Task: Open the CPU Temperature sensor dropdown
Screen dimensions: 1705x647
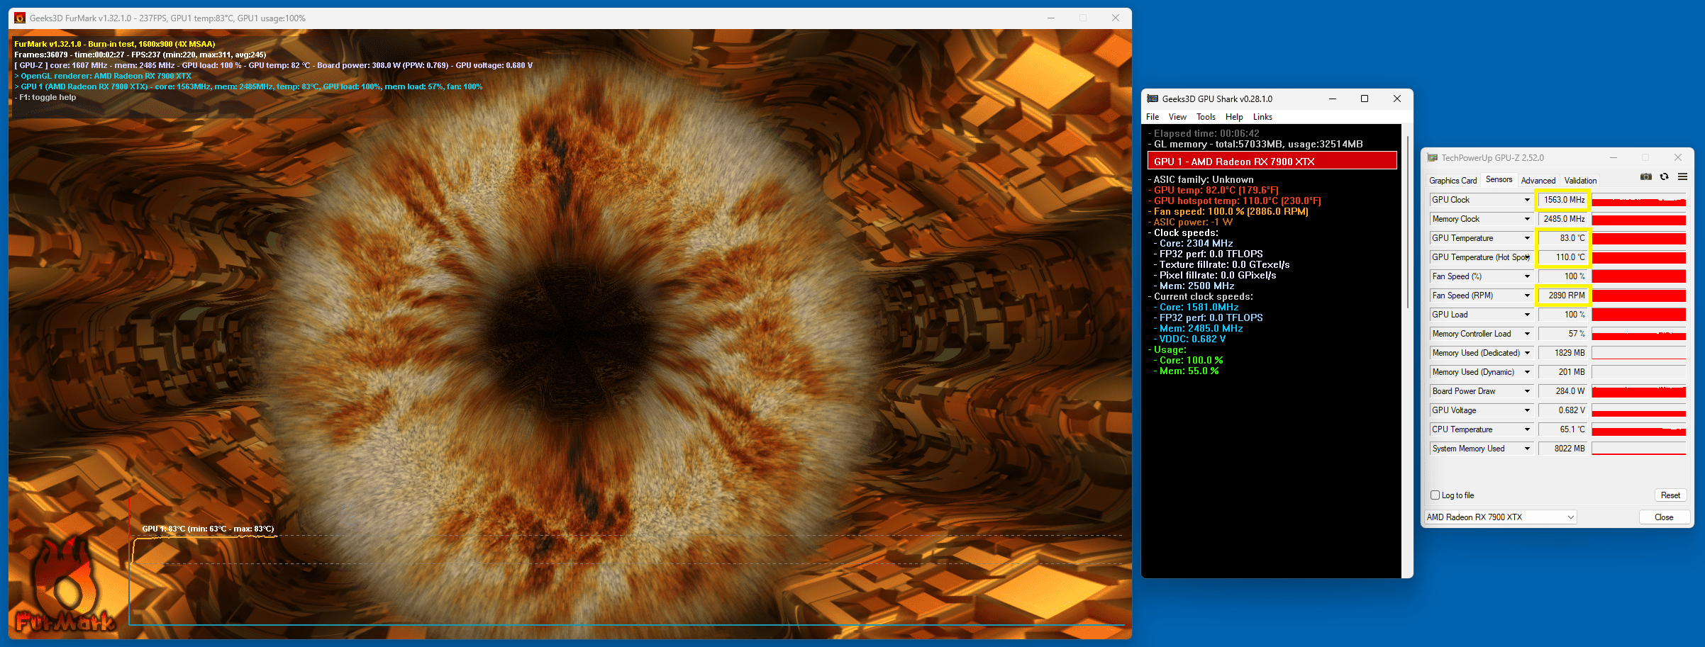Action: (x=1527, y=429)
